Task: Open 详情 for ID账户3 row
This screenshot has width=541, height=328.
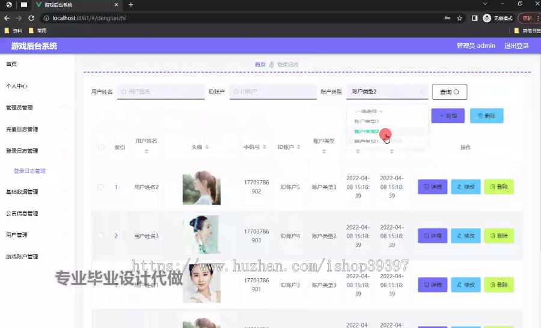Action: point(433,285)
